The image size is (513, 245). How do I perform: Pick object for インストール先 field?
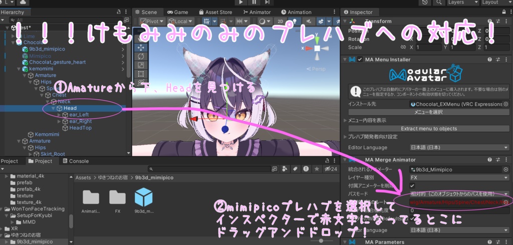point(506,104)
